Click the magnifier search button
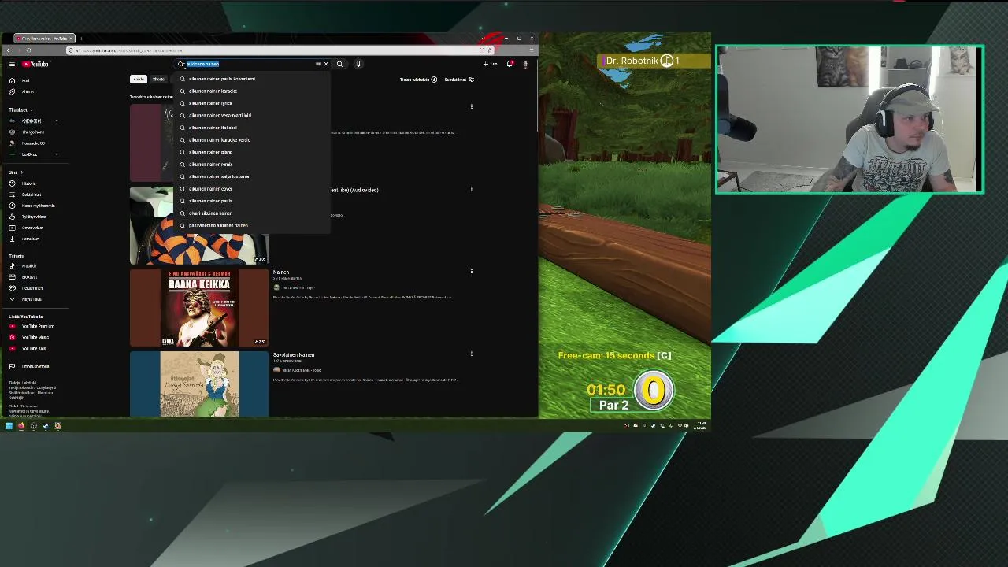1008x567 pixels. click(x=339, y=64)
